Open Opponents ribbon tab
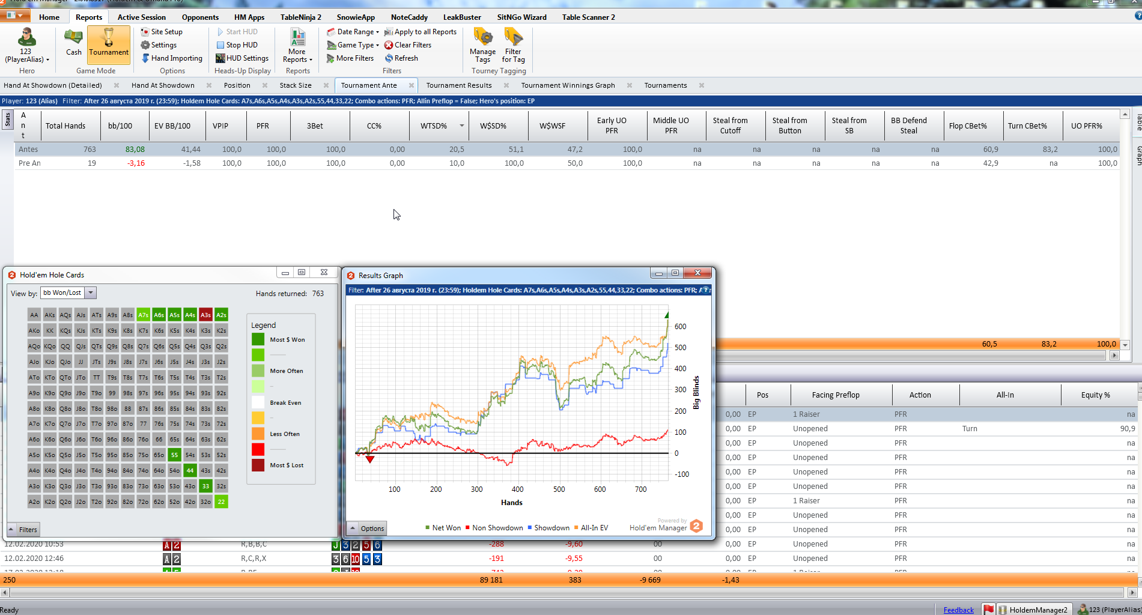This screenshot has width=1142, height=615. point(200,17)
